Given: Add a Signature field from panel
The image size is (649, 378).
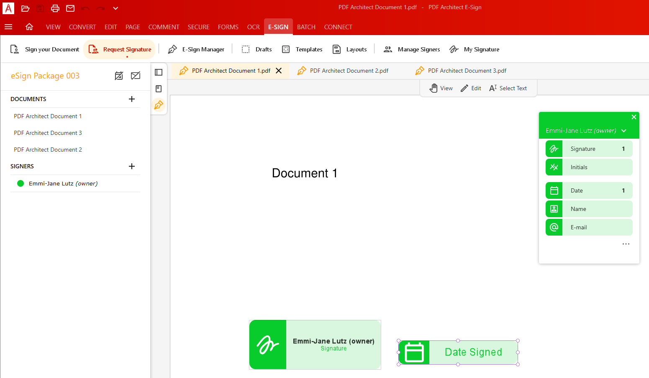Looking at the screenshot, I should tap(589, 149).
